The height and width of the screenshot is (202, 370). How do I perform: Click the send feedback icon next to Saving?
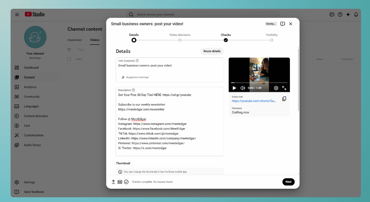point(282,24)
